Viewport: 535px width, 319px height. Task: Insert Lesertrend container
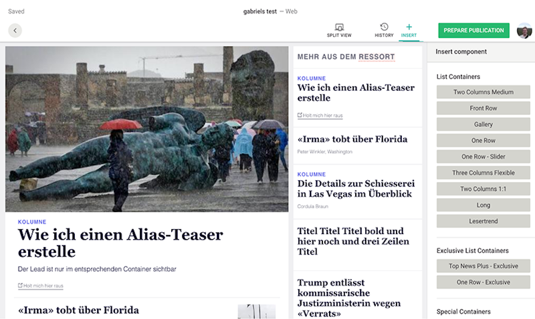483,221
